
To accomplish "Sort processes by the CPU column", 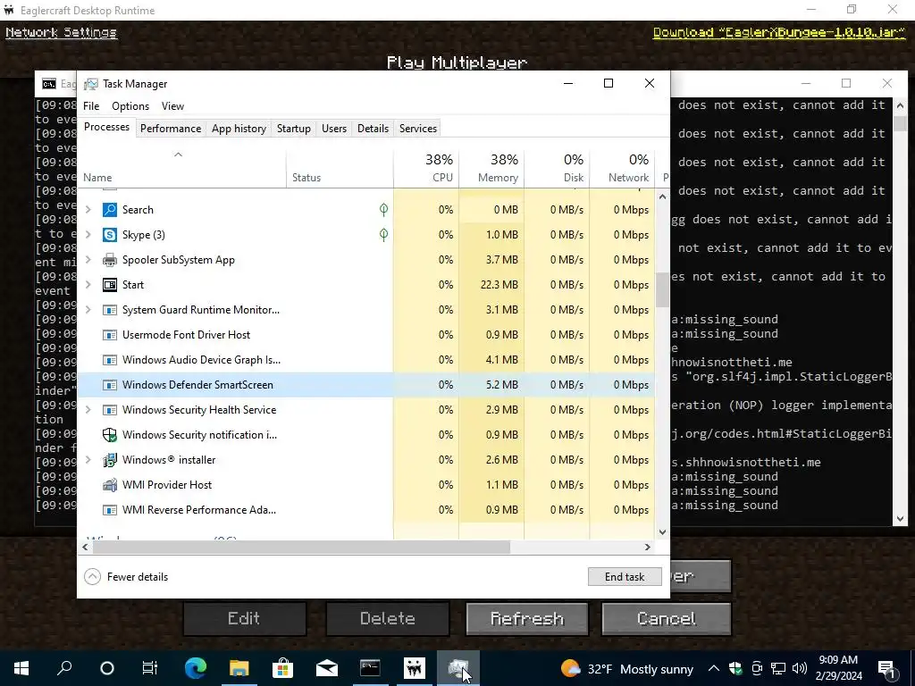I will 426,168.
